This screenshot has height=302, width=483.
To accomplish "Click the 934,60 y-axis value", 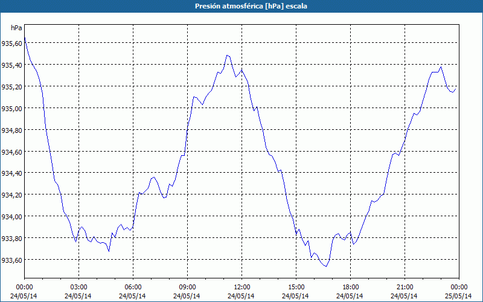I will pyautogui.click(x=12, y=152).
